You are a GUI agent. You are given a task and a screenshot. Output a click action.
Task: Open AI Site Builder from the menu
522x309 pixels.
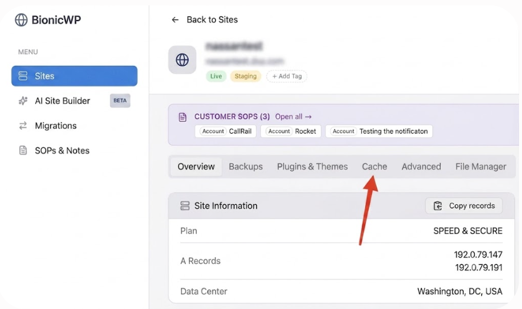click(62, 101)
